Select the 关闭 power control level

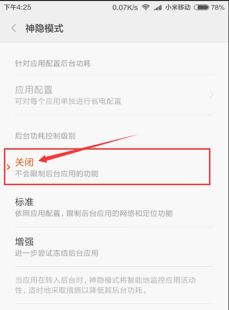[107, 167]
